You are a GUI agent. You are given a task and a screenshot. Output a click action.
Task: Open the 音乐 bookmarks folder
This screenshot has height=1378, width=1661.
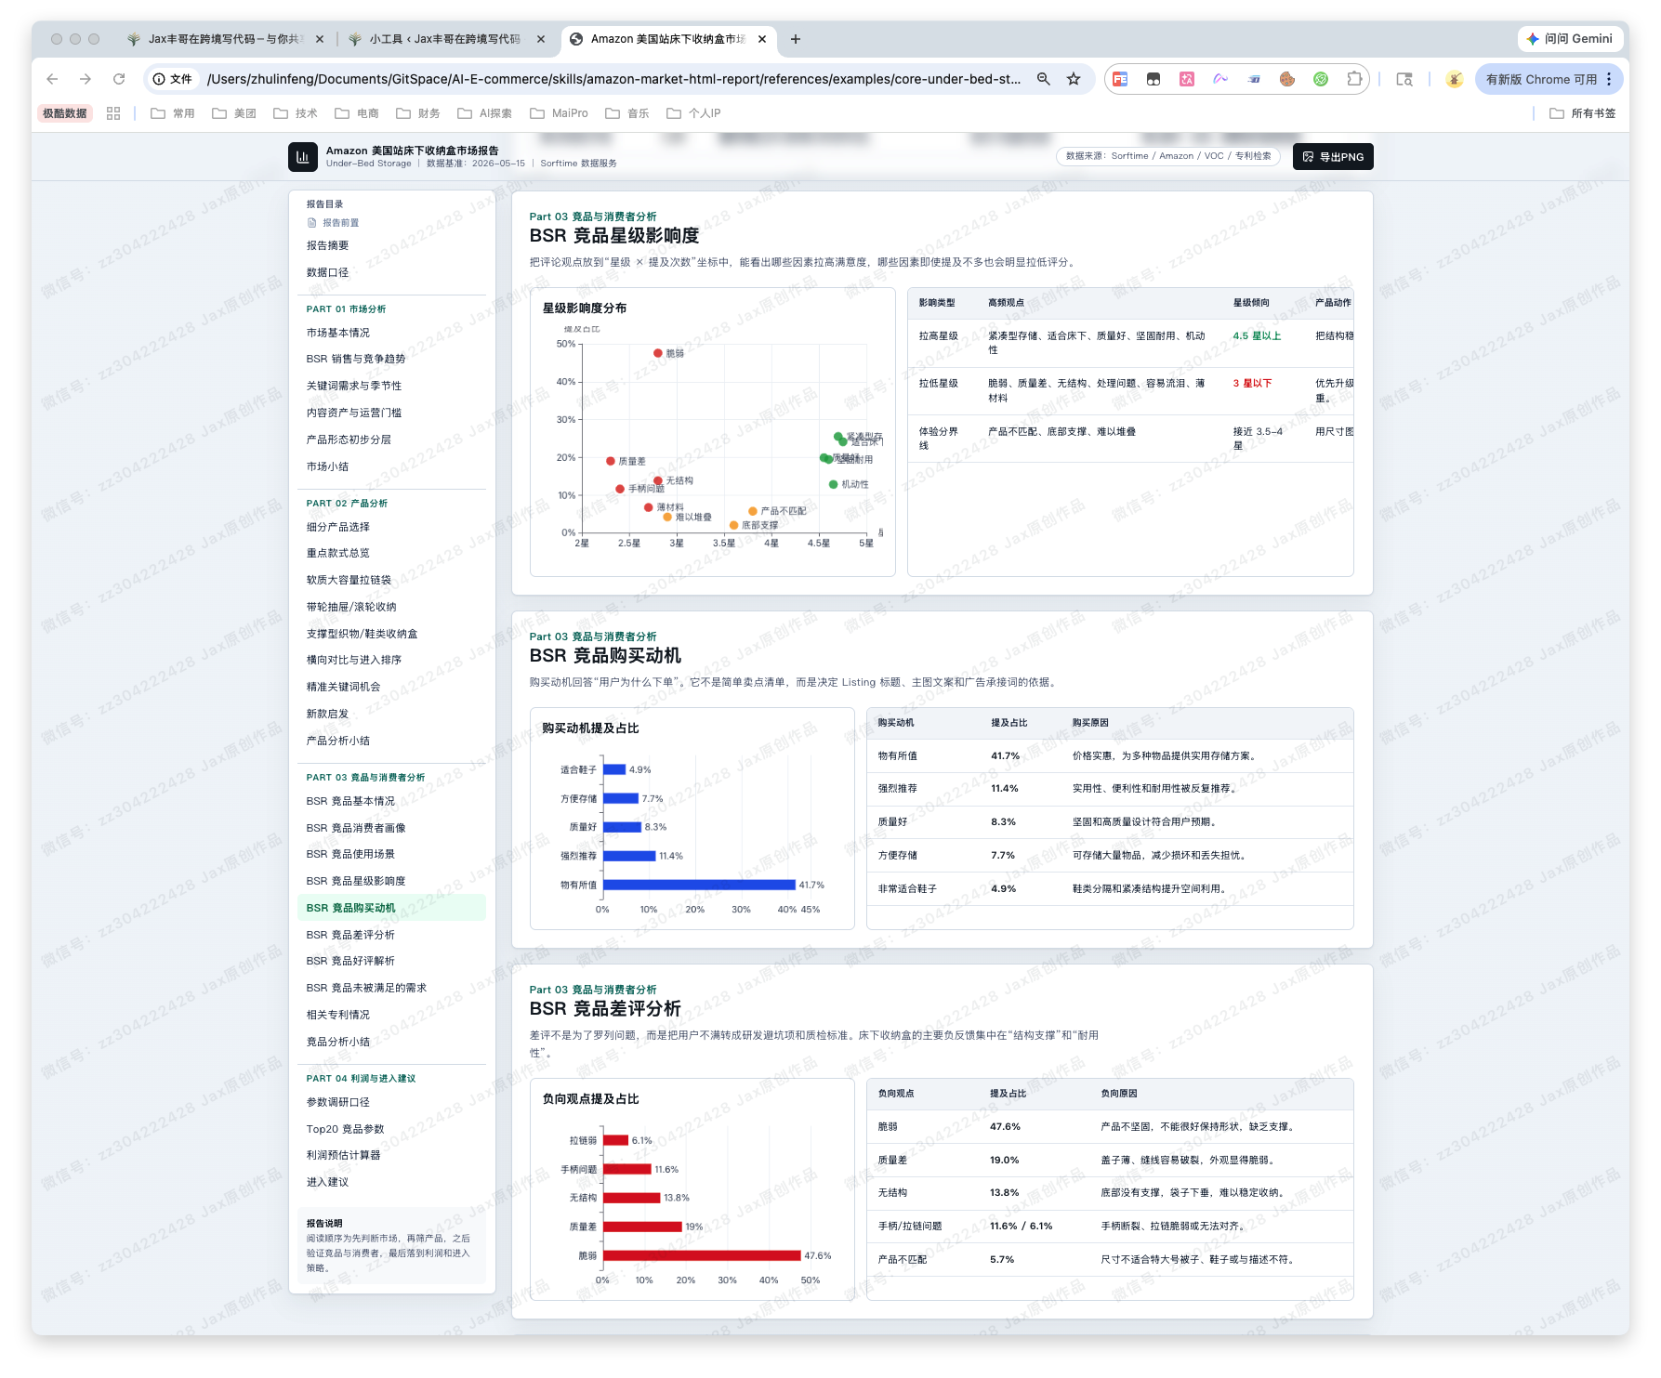[627, 113]
